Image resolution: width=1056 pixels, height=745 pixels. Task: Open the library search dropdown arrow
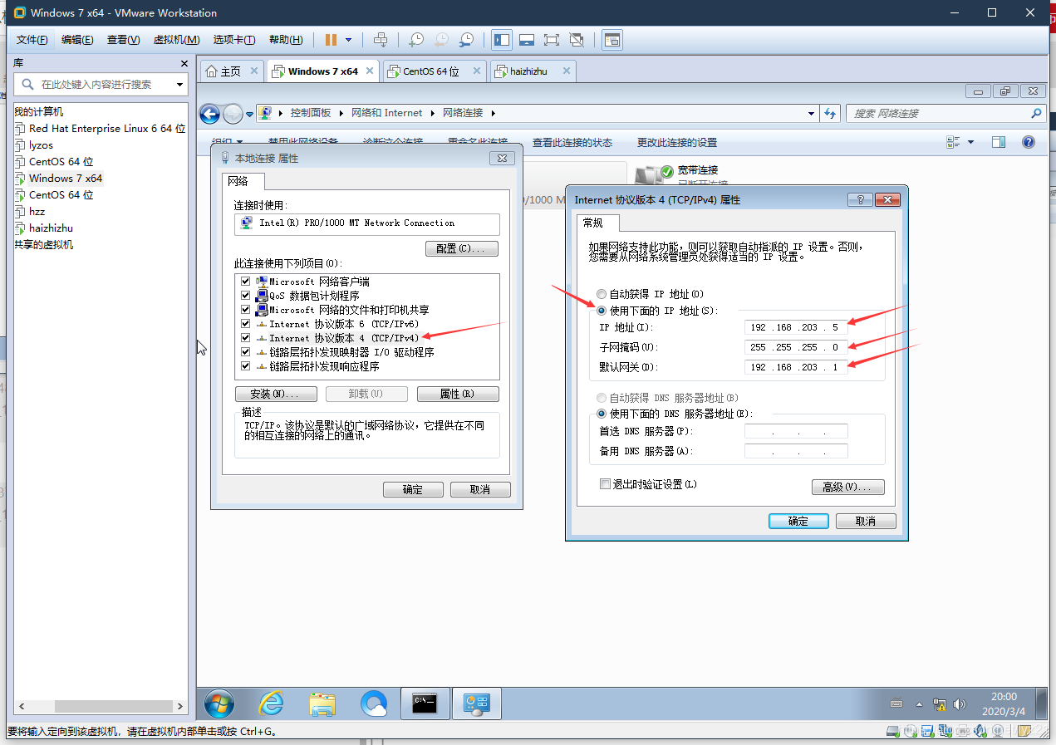(x=179, y=85)
